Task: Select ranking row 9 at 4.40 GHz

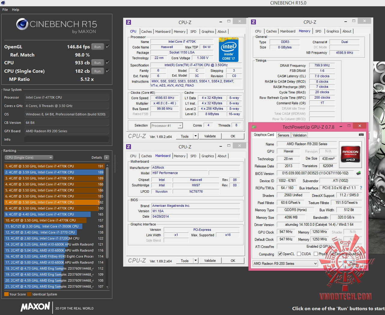Action: click(54, 214)
